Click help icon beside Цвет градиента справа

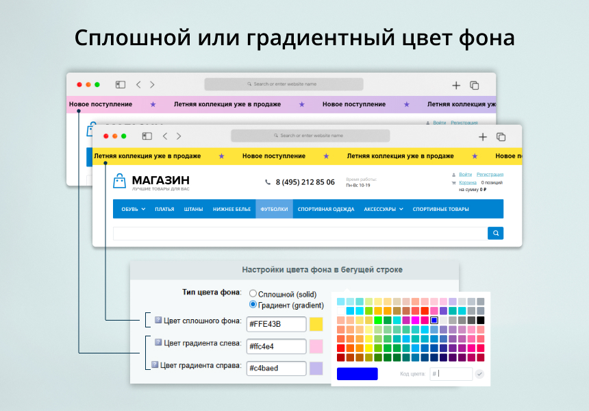155,365
